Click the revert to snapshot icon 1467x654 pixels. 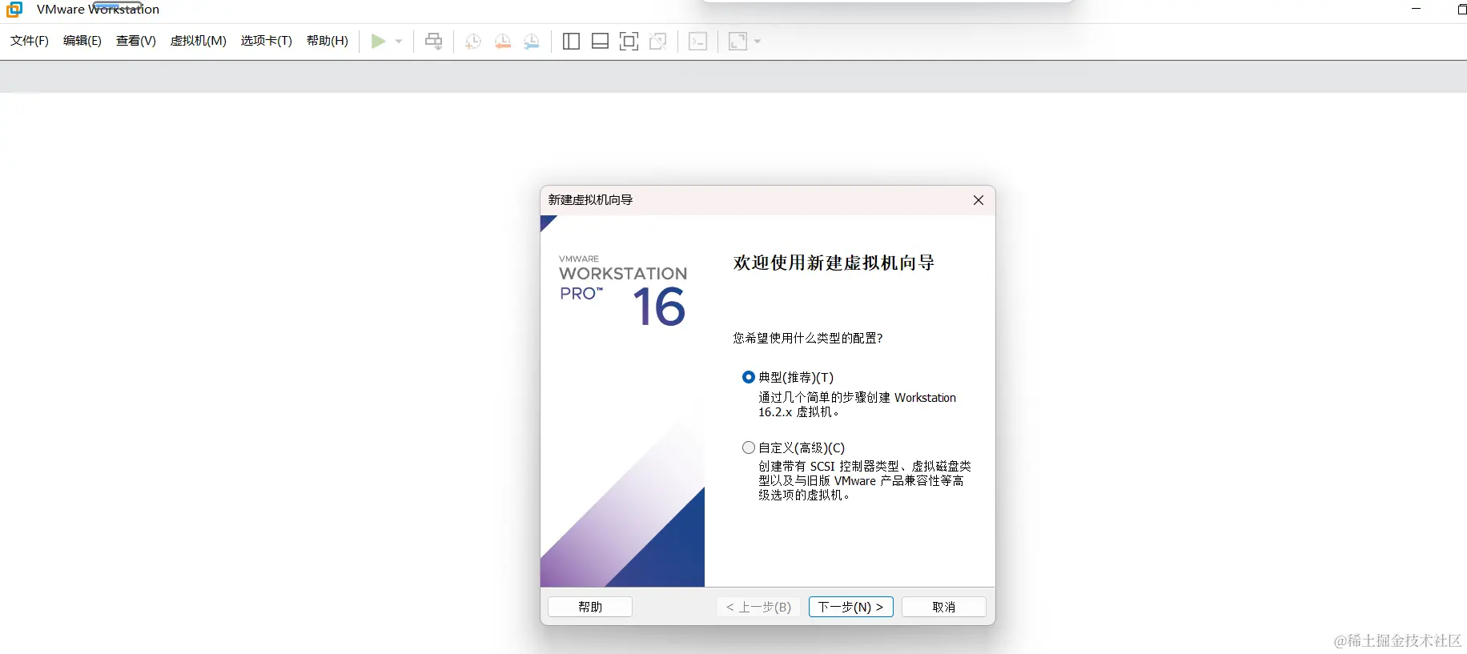(x=503, y=42)
